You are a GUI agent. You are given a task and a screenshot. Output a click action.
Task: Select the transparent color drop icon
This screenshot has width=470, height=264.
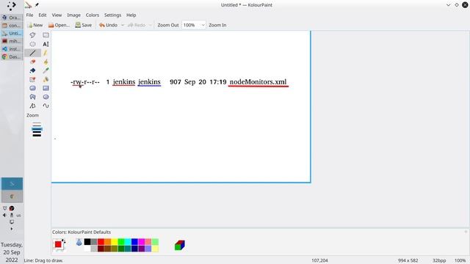(x=79, y=242)
